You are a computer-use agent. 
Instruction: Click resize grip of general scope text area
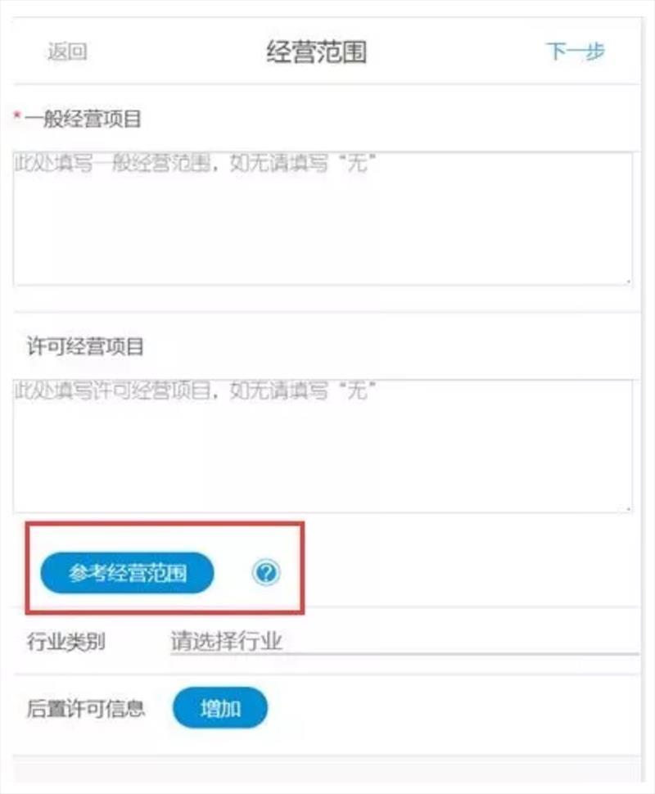628,281
